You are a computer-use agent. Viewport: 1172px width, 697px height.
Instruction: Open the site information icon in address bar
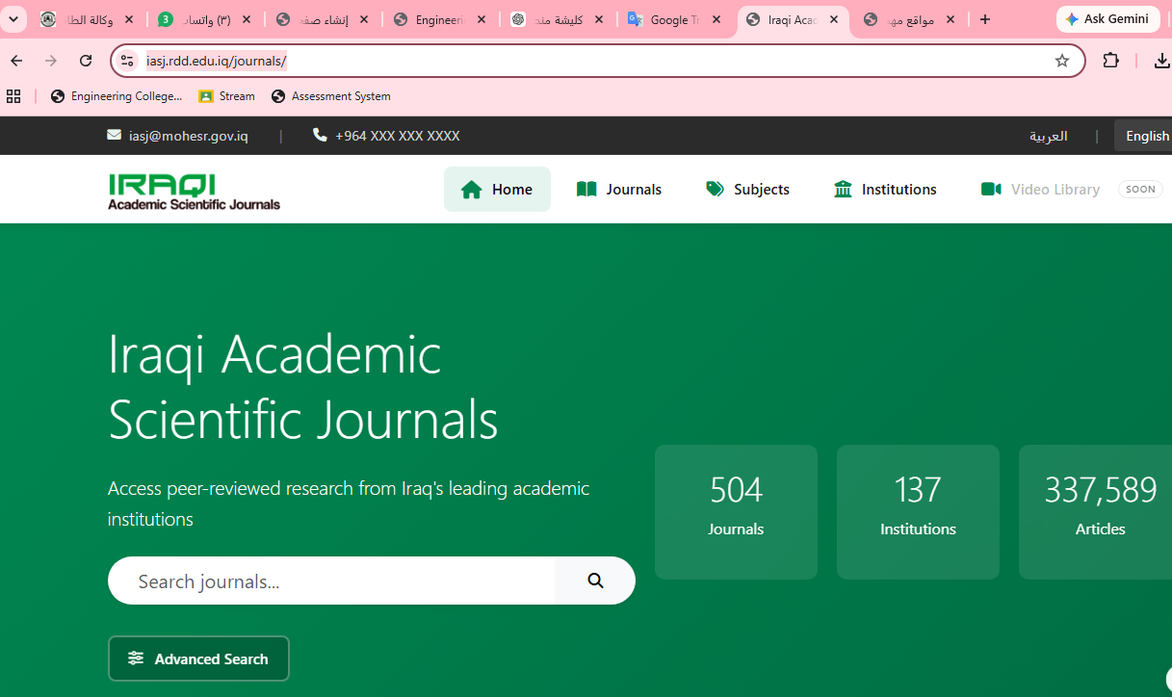coord(127,61)
